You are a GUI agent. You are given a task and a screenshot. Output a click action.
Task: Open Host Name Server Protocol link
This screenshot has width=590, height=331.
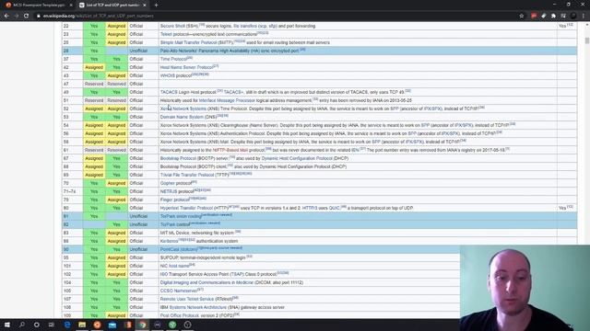(x=186, y=67)
